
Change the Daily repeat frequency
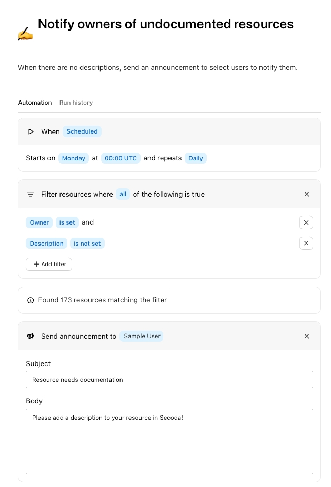[x=195, y=158]
